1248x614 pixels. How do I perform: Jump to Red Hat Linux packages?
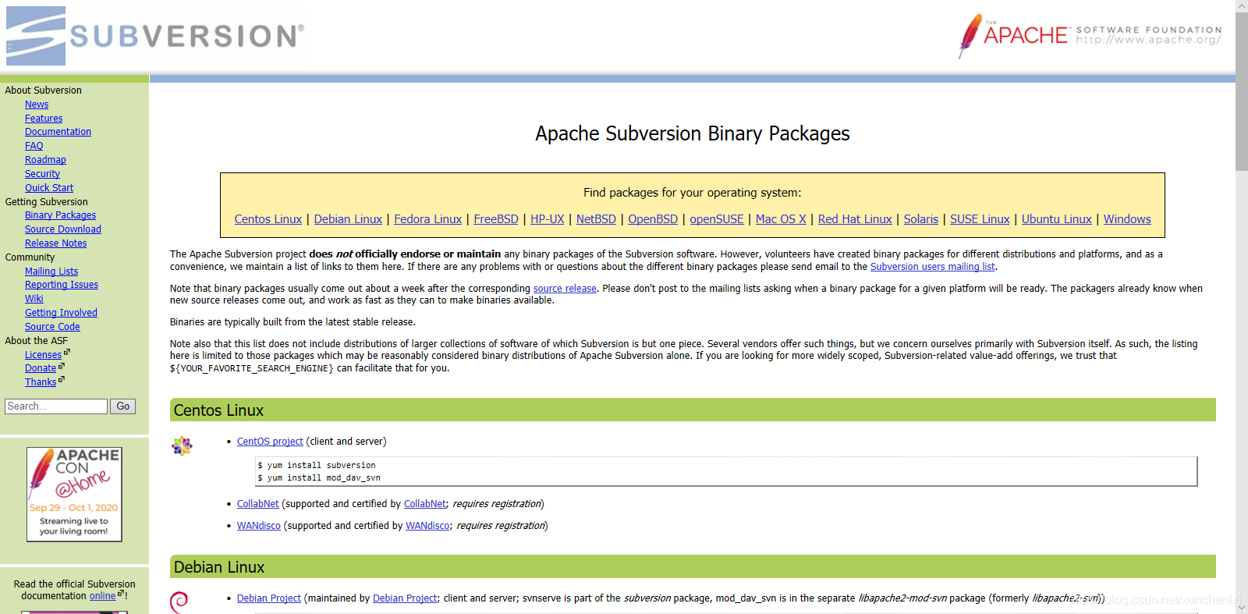pos(855,219)
